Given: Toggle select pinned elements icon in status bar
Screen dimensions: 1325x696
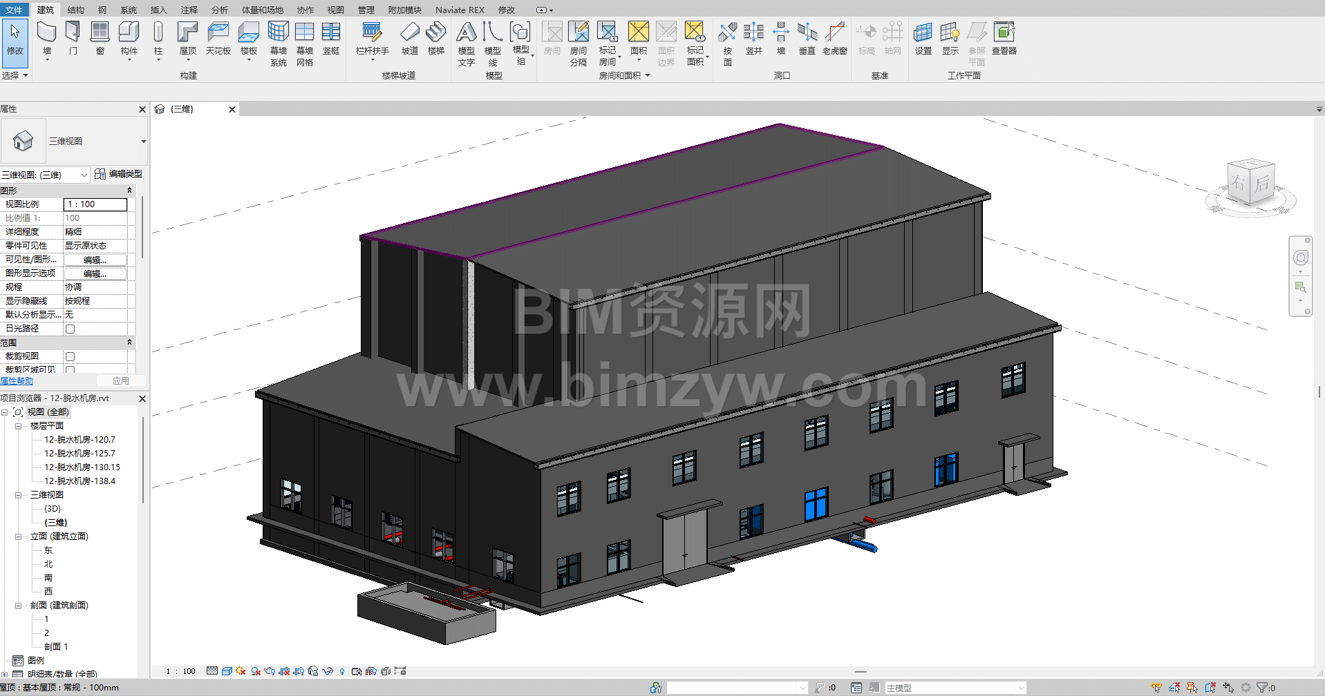Looking at the screenshot, I should pos(1192,688).
